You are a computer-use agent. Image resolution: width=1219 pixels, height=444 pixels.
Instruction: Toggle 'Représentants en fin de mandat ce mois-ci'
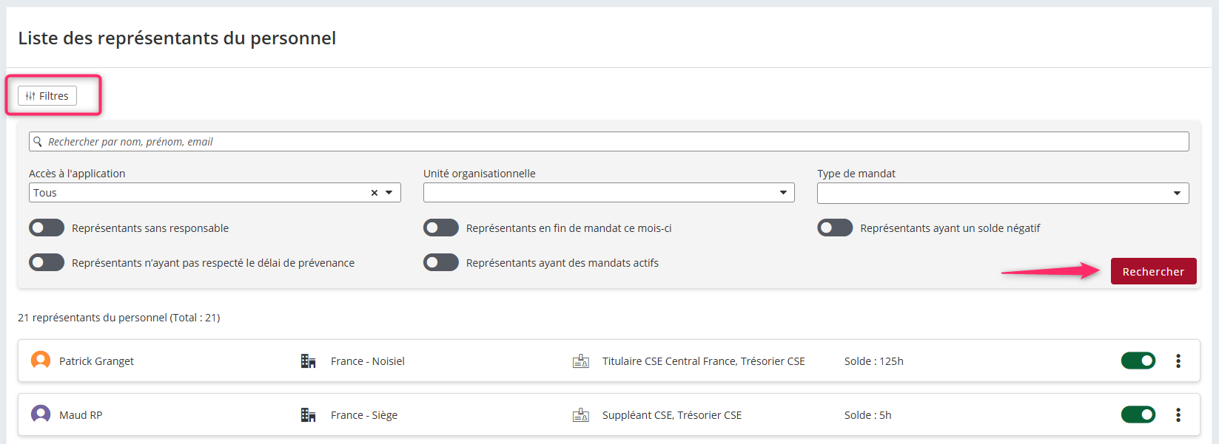point(441,228)
